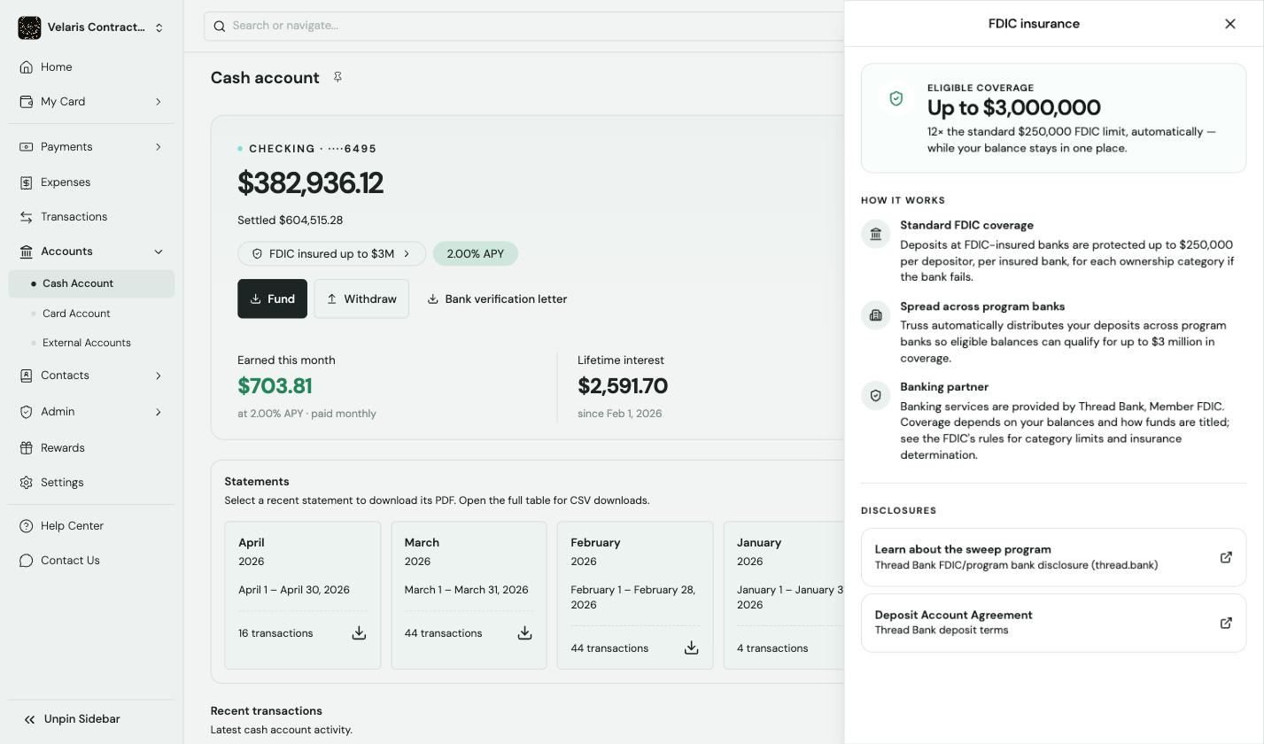Close the FDIC insurance panel
The height and width of the screenshot is (744, 1264).
pyautogui.click(x=1230, y=24)
